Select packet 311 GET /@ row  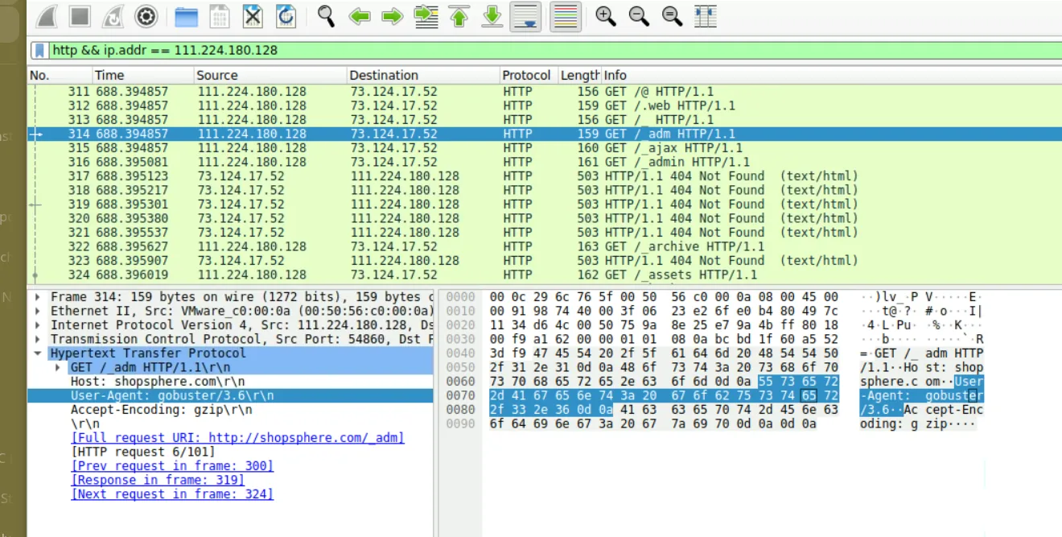click(x=545, y=92)
